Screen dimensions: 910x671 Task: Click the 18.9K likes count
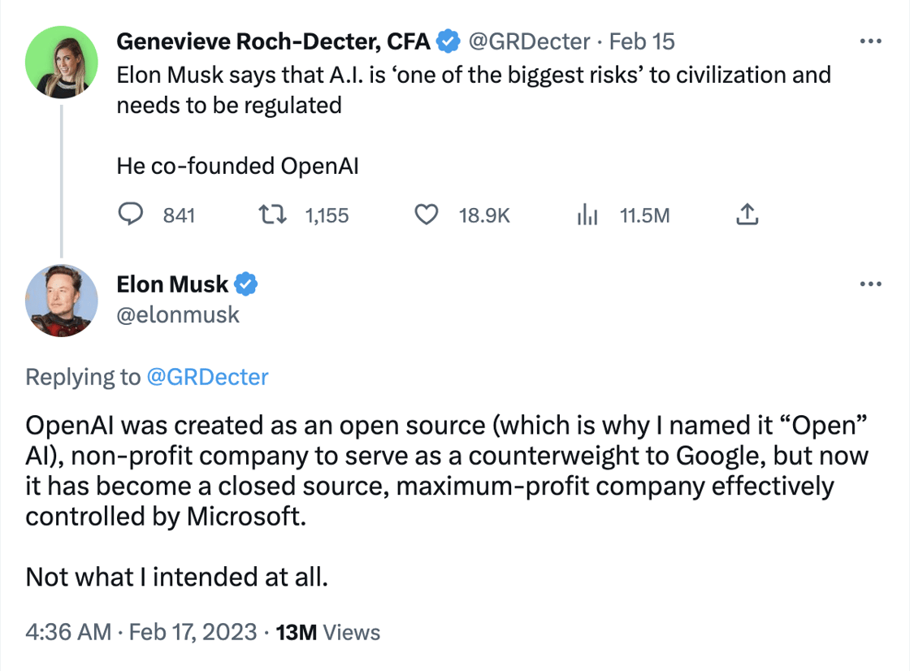pos(484,215)
